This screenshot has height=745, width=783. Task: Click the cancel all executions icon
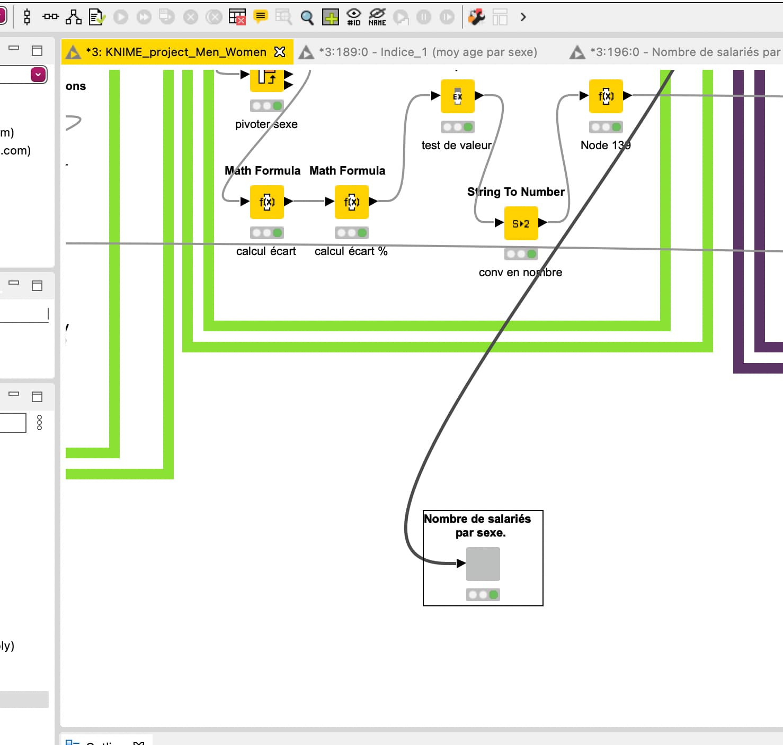214,17
